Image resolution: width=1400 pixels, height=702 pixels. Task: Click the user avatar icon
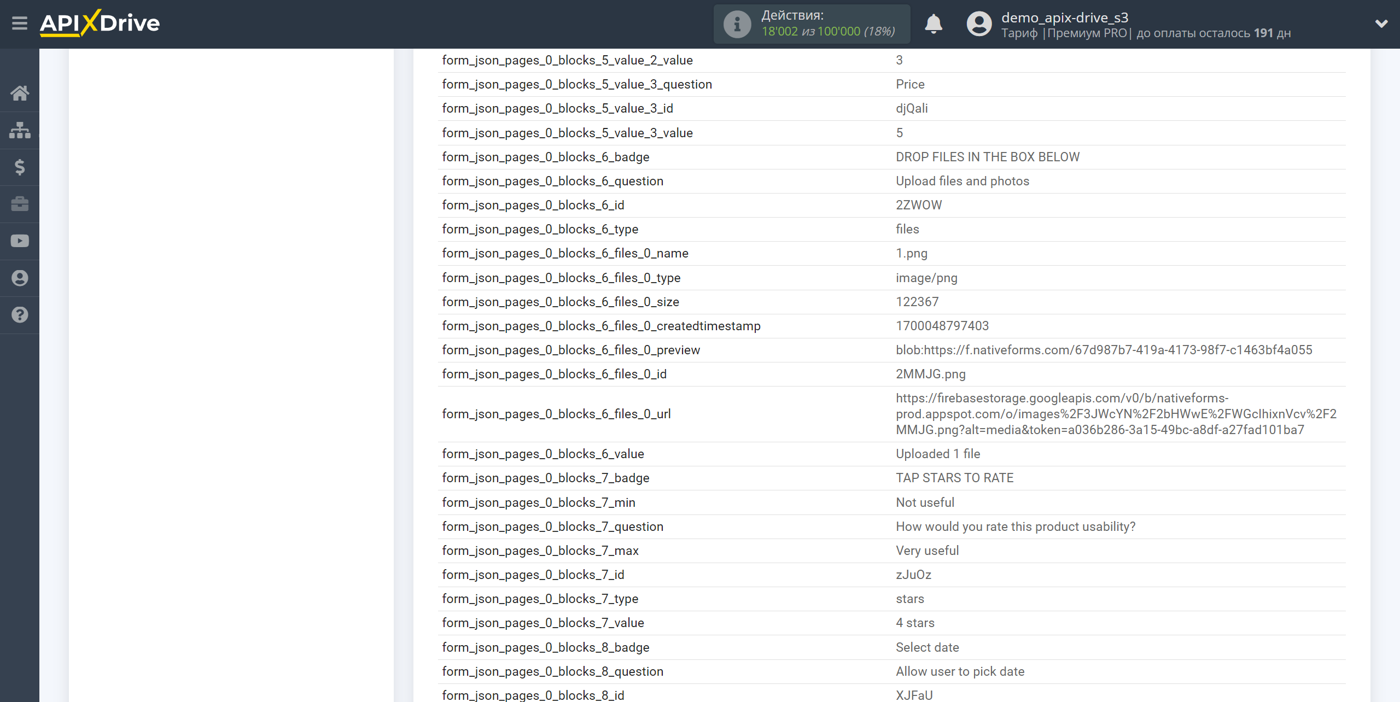979,24
